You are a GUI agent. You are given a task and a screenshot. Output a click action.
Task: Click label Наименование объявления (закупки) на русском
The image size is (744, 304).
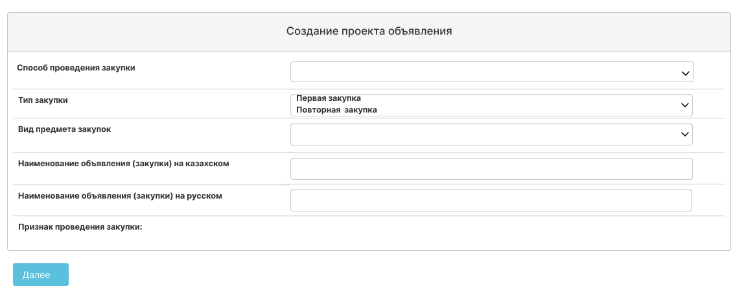tap(120, 195)
